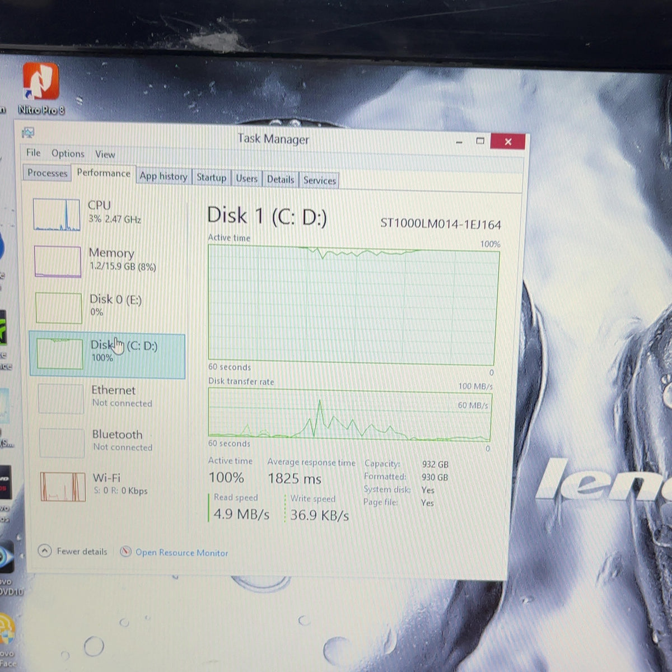
Task: Click the Task Manager title bar icon
Action: [28, 133]
